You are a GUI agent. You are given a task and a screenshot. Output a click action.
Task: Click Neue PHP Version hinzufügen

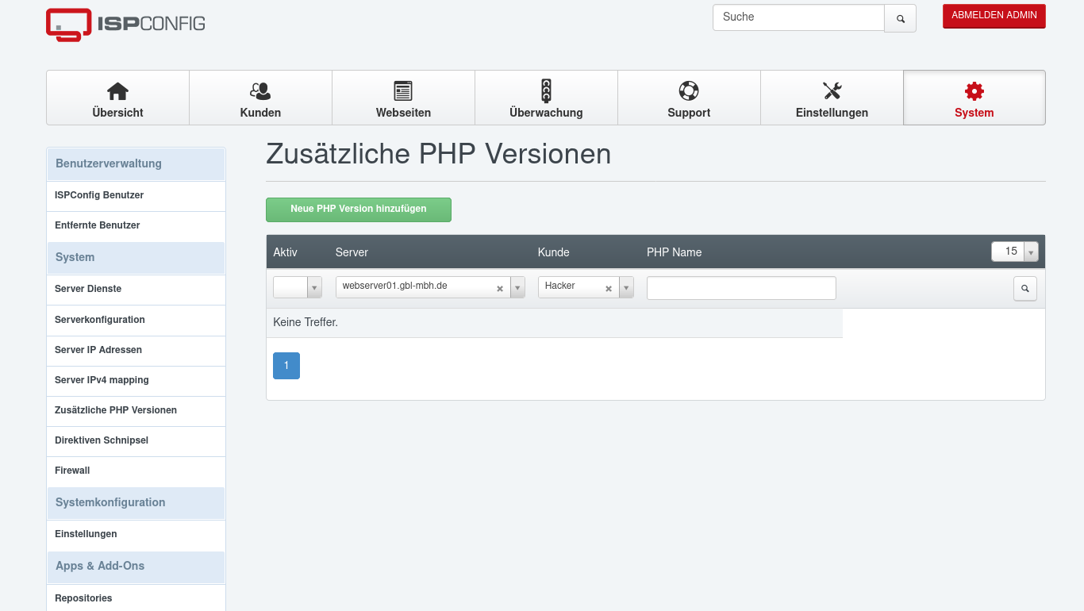(358, 209)
